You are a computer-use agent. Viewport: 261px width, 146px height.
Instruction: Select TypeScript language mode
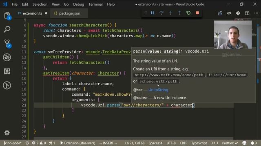[x=199, y=143]
